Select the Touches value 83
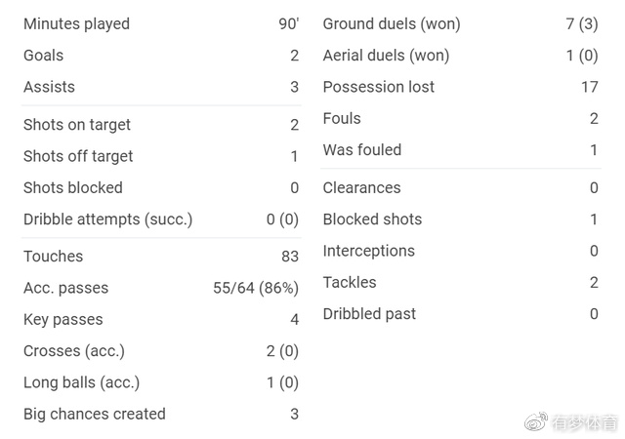625x439 pixels. (289, 257)
